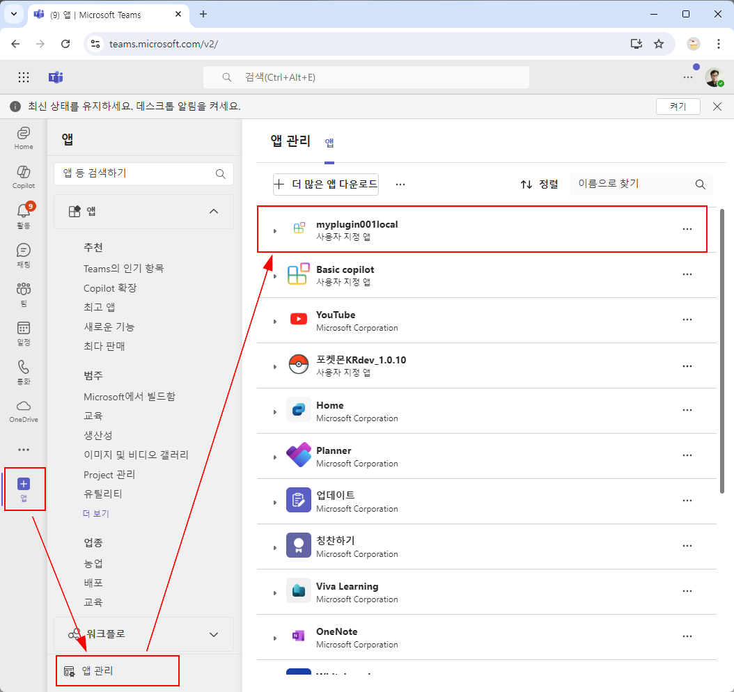The width and height of the screenshot is (734, 692).
Task: Open the Home item in Teams sidebar
Action: (24, 138)
